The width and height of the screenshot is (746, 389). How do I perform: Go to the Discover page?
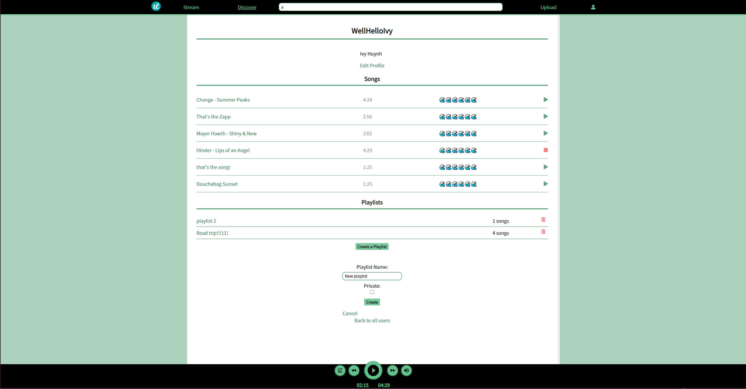point(247,7)
